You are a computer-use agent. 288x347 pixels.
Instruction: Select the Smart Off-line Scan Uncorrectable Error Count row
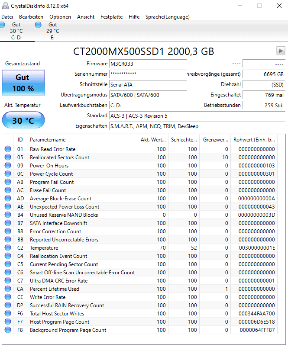pyautogui.click(x=140, y=272)
